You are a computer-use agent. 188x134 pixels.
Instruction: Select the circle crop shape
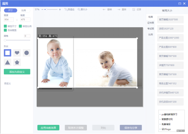point(27,53)
